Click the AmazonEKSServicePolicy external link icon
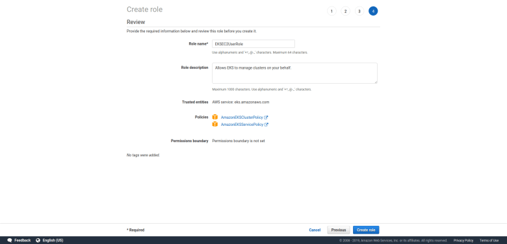This screenshot has width=507, height=244. [266, 125]
